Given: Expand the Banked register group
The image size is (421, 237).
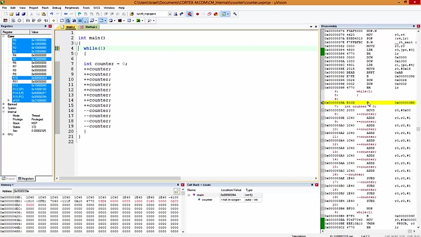Looking at the screenshot, I should [x=4, y=104].
